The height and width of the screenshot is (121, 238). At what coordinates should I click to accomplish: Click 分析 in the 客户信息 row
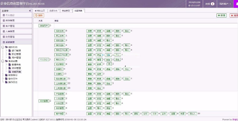pos(145,114)
